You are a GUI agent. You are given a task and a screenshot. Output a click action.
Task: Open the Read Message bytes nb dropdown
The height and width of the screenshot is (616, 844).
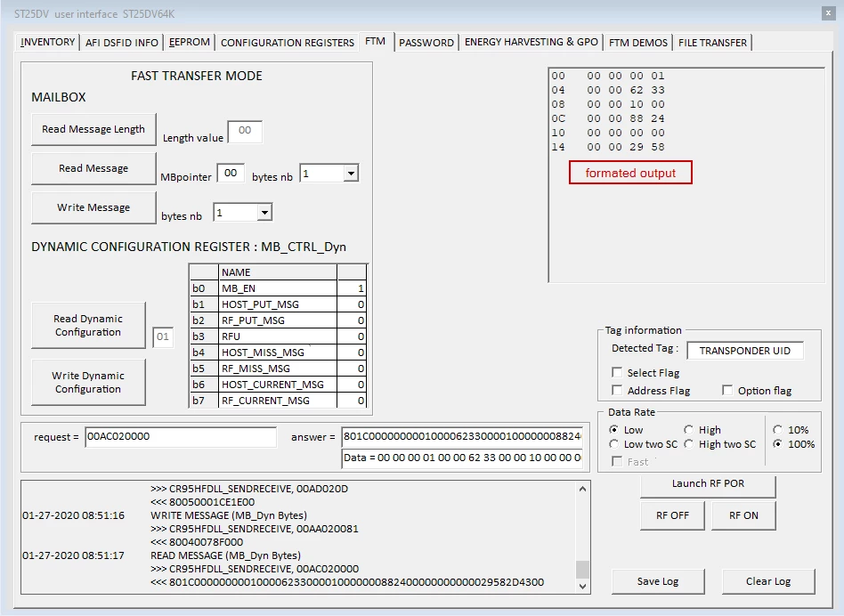pyautogui.click(x=351, y=174)
